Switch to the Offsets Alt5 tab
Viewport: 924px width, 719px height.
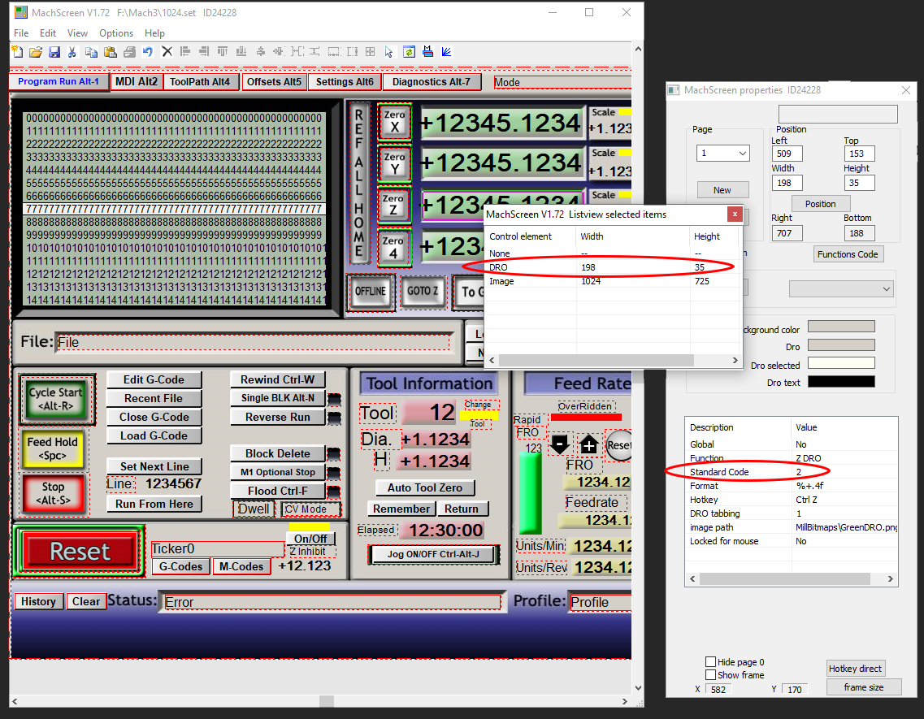274,81
